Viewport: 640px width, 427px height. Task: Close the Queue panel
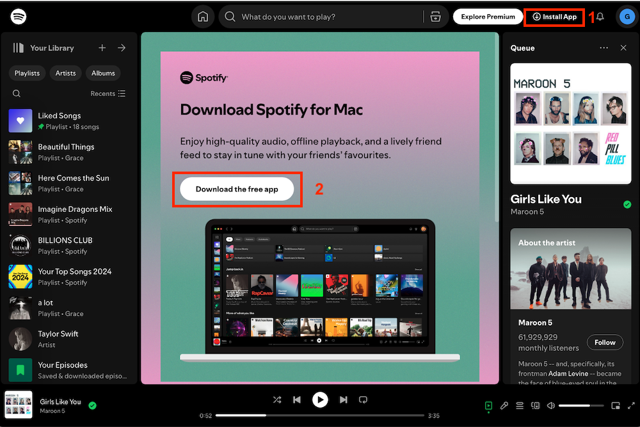tap(623, 48)
